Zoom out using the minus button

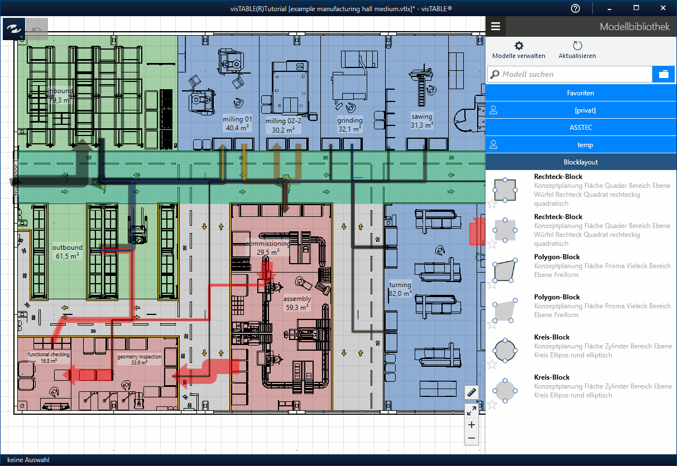click(472, 438)
